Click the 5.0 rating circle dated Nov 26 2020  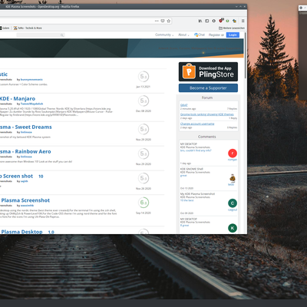[x=144, y=178]
